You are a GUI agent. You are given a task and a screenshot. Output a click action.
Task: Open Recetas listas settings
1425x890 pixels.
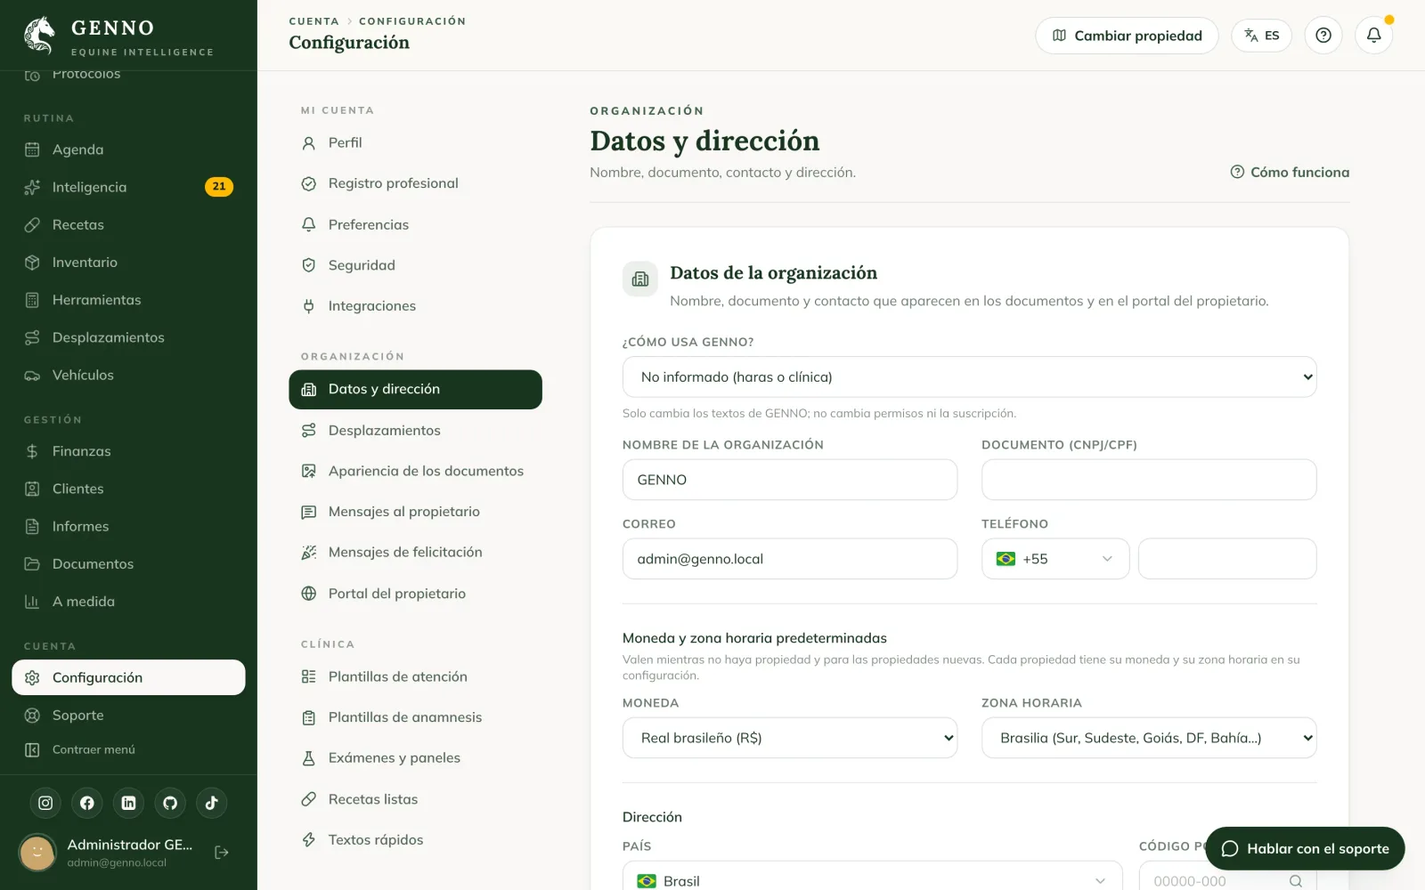(x=415, y=799)
